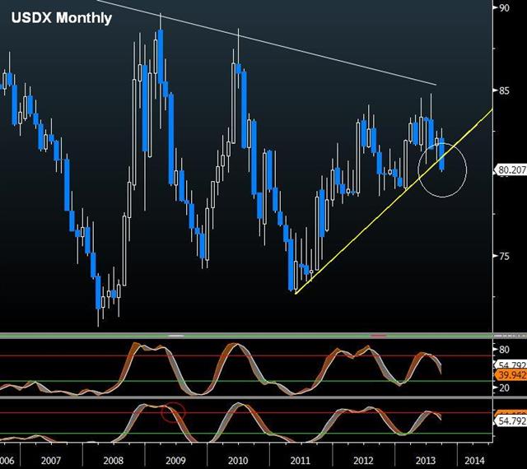Click the 2009 year label on time axis
Image resolution: width=527 pixels, height=469 pixels.
click(175, 460)
